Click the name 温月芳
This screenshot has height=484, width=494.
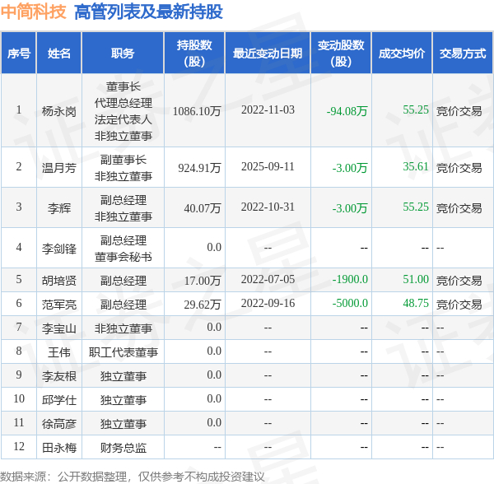click(x=59, y=168)
